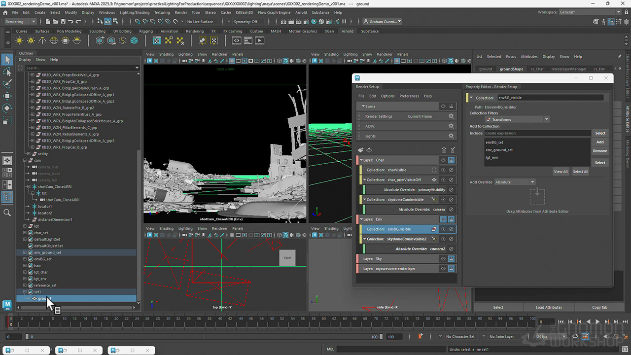The height and width of the screenshot is (355, 631).
Task: Collapse the Layer Env expander
Action: [x=360, y=219]
